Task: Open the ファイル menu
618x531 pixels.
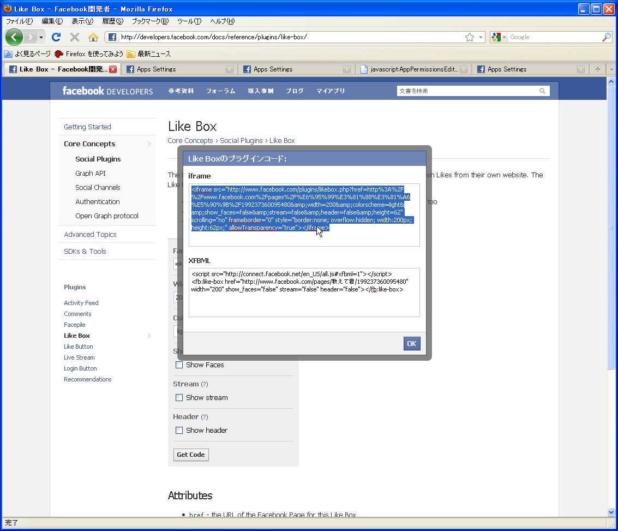Action: pos(19,21)
